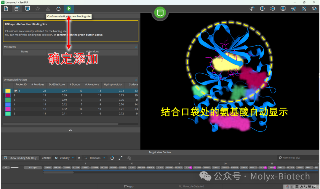The height and width of the screenshot is (189, 320).
Task: Sort by Pocket ID column header
Action: [21, 84]
